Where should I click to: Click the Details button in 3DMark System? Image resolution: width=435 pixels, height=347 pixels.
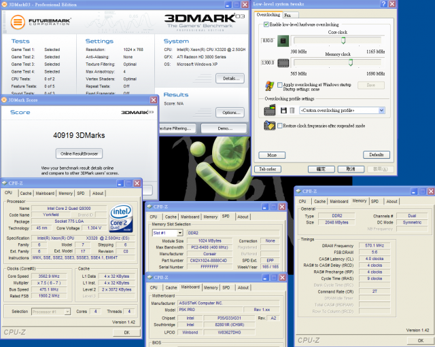tap(230, 79)
